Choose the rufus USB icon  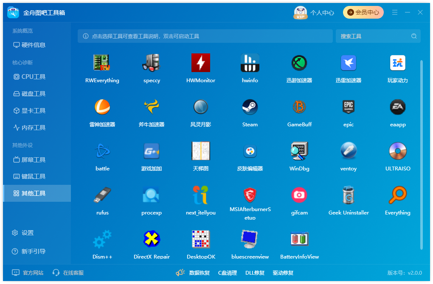coord(102,195)
